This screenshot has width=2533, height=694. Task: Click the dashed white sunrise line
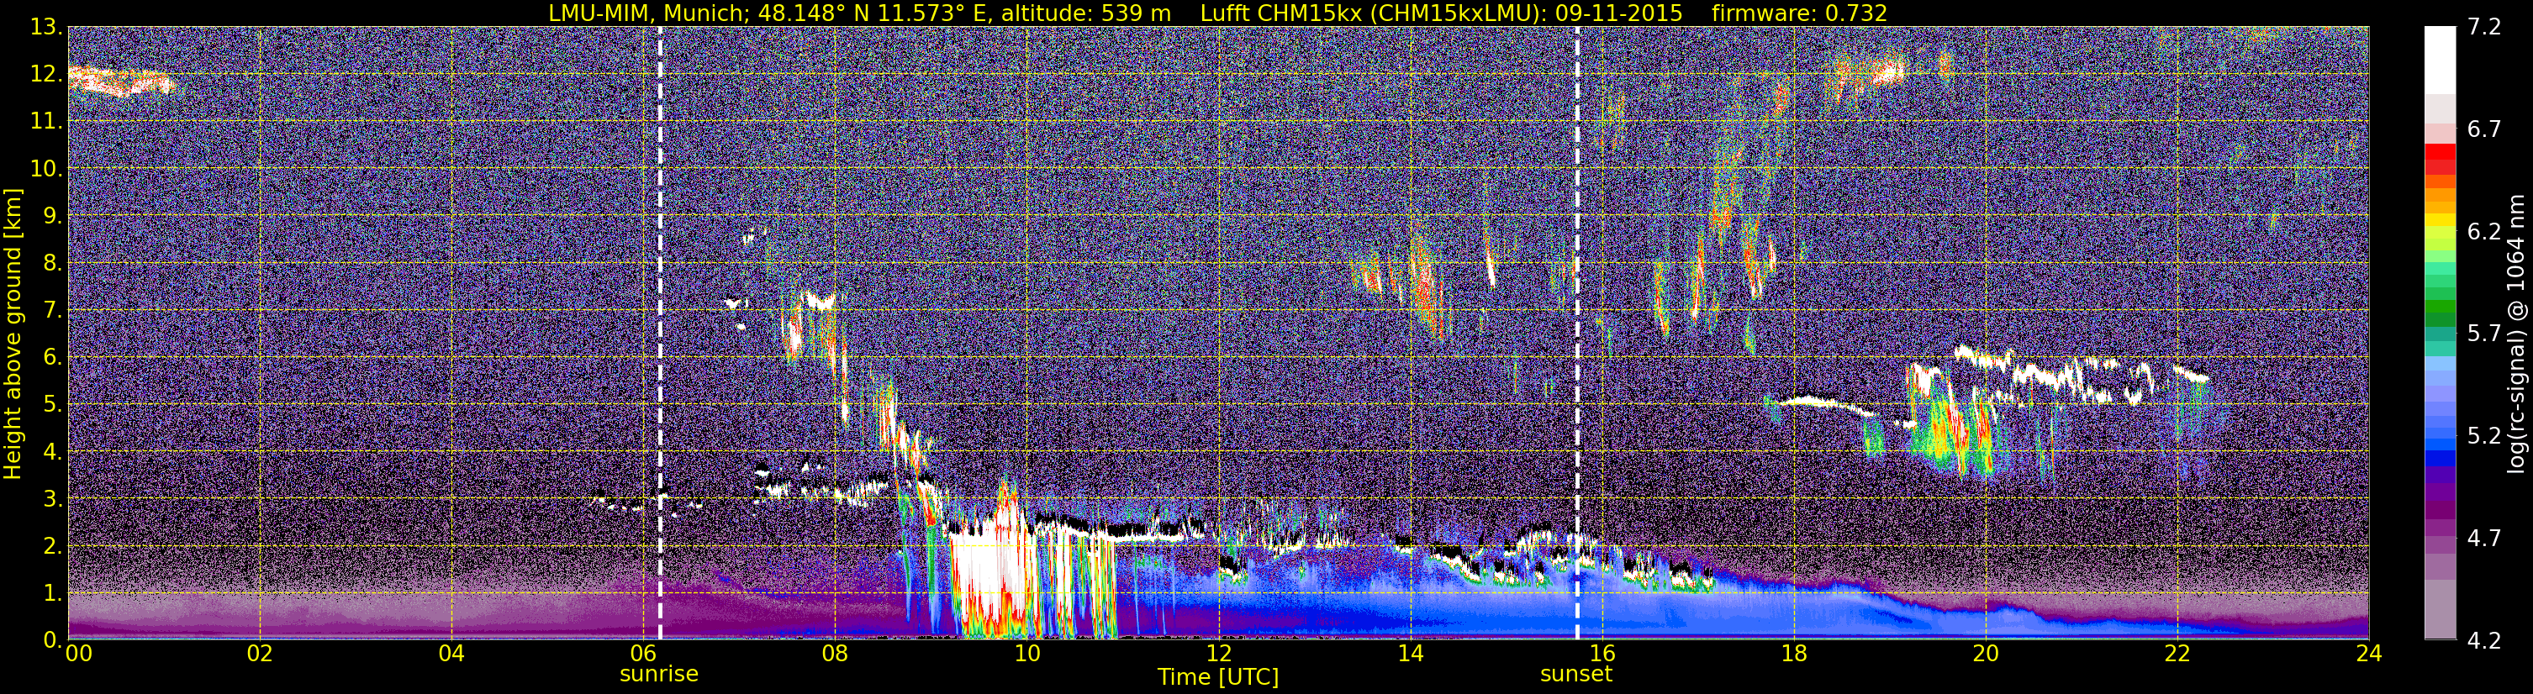pyautogui.click(x=660, y=334)
